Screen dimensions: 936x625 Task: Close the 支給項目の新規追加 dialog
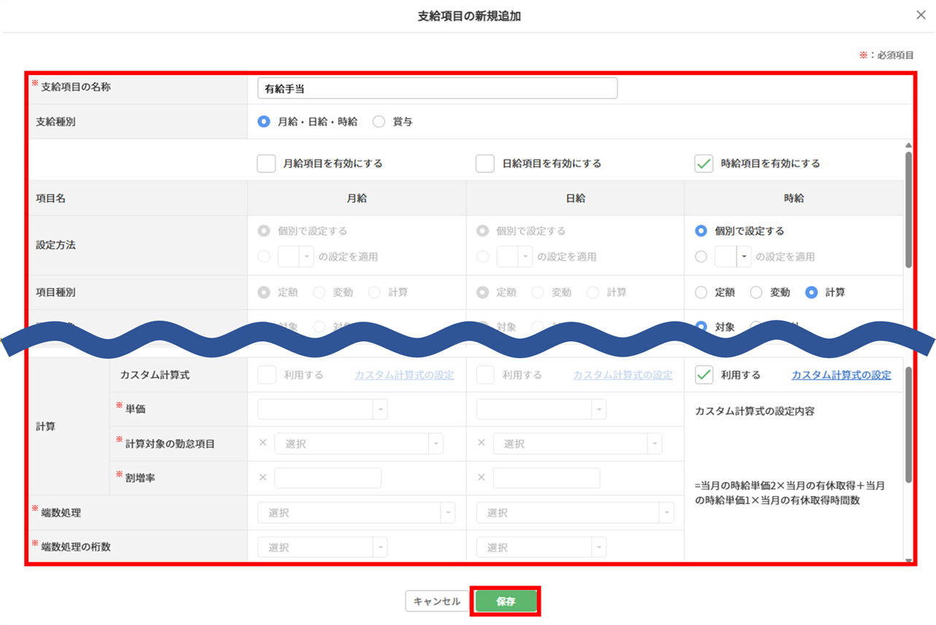click(x=920, y=15)
